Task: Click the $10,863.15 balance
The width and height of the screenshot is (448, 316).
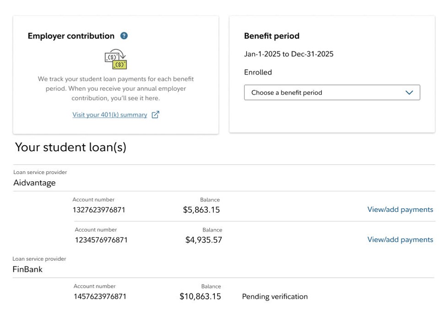Action: tap(200, 296)
